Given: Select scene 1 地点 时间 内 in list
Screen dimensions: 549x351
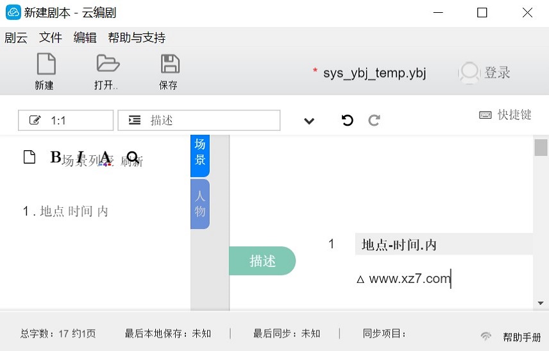Looking at the screenshot, I should tap(65, 211).
